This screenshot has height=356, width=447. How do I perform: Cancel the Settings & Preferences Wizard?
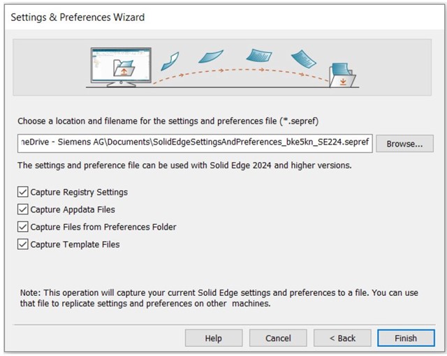278,338
